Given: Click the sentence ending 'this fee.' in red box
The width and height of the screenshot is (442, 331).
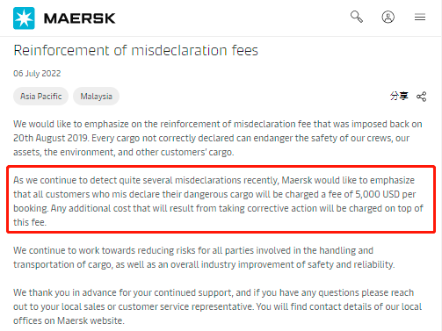Looking at the screenshot, I should 218,215.
